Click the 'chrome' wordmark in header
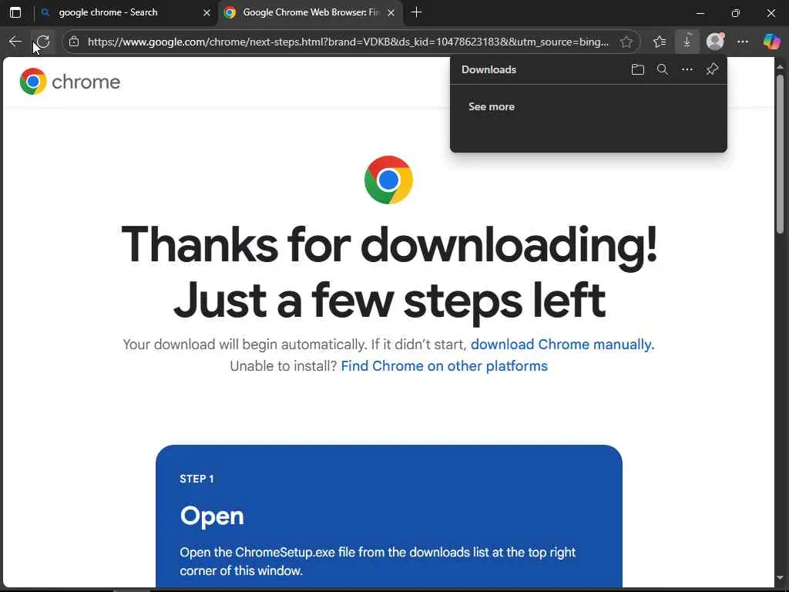Image resolution: width=789 pixels, height=592 pixels. point(86,82)
